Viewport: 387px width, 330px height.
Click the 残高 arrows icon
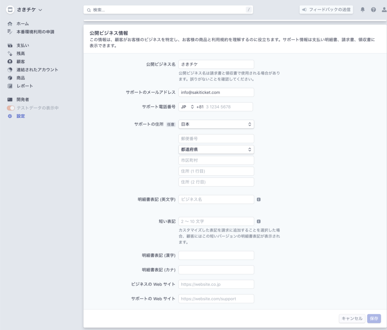(10, 53)
